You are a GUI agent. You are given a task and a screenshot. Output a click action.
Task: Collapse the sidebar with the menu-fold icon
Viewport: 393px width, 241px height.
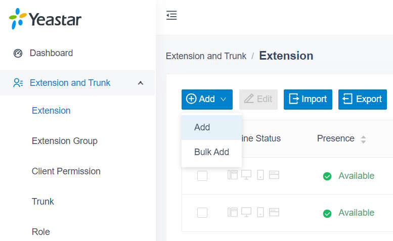171,15
